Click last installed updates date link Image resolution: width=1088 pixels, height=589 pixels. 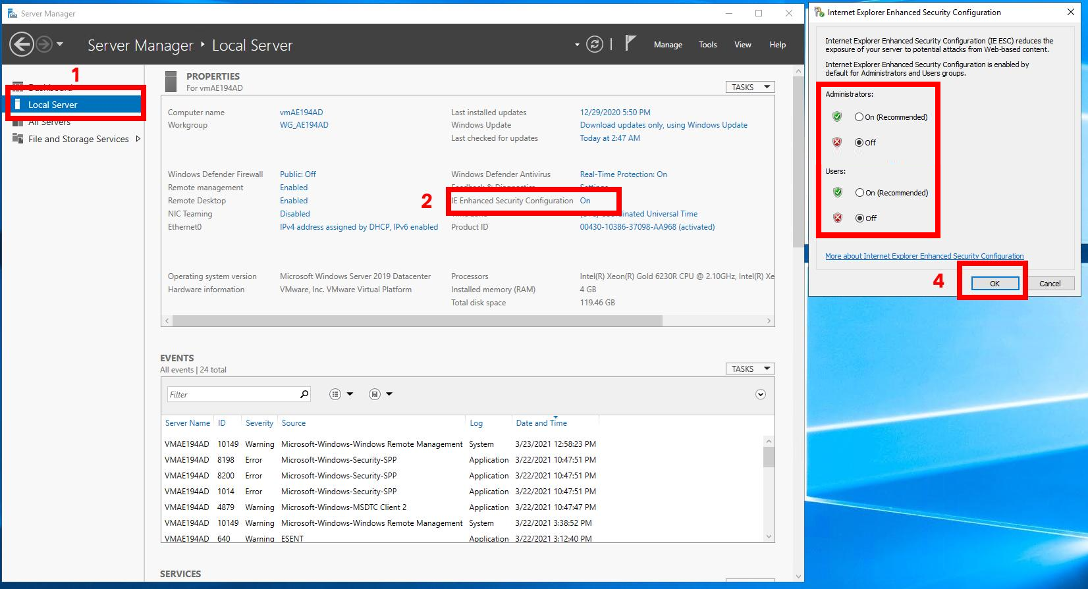pos(615,113)
